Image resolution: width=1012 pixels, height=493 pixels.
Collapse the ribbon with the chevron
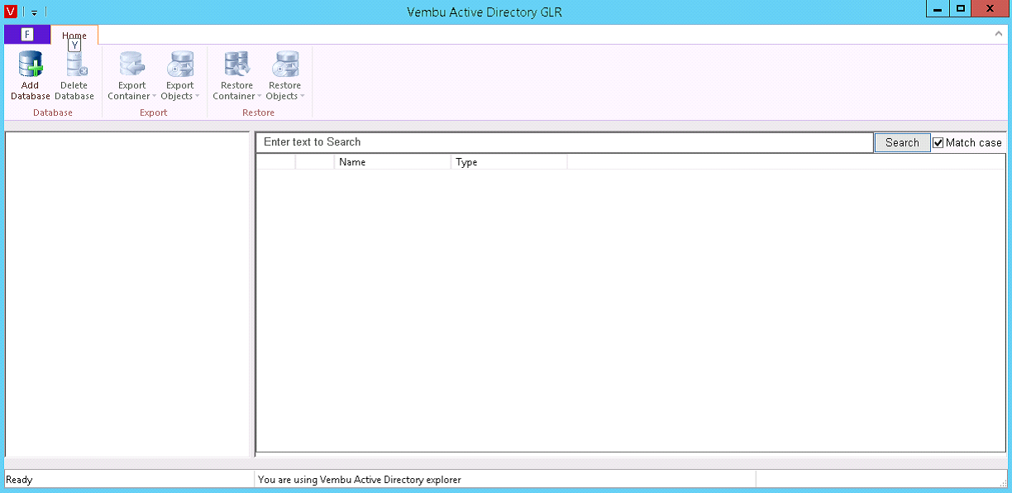pos(998,35)
